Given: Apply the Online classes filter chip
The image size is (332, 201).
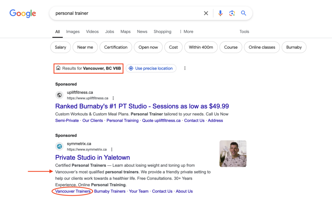Looking at the screenshot, I should tap(262, 47).
